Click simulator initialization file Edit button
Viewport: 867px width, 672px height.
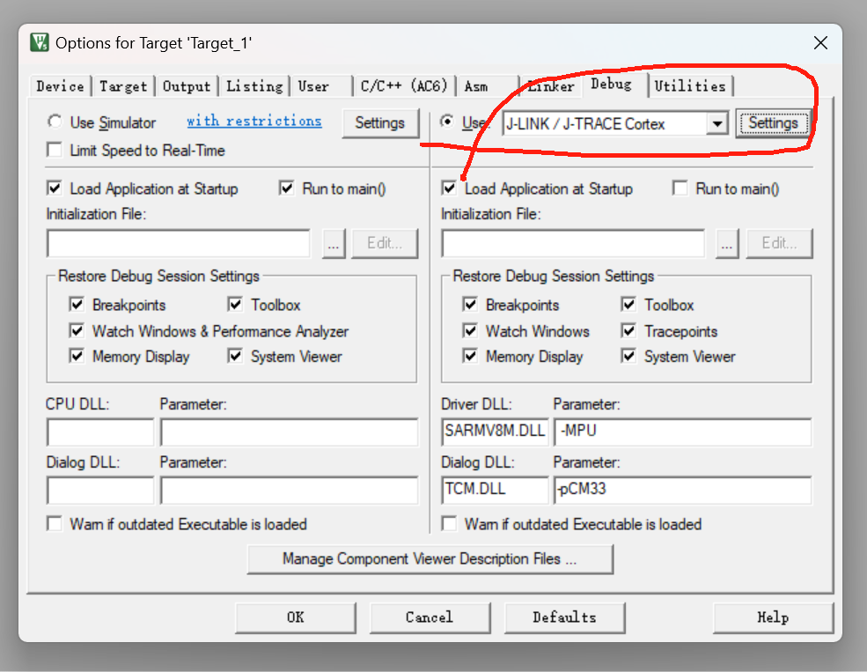click(x=385, y=244)
